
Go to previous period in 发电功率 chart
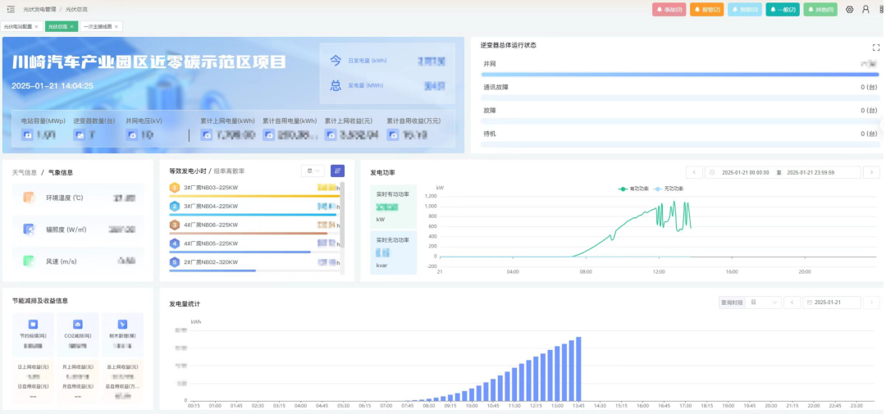[x=694, y=172]
